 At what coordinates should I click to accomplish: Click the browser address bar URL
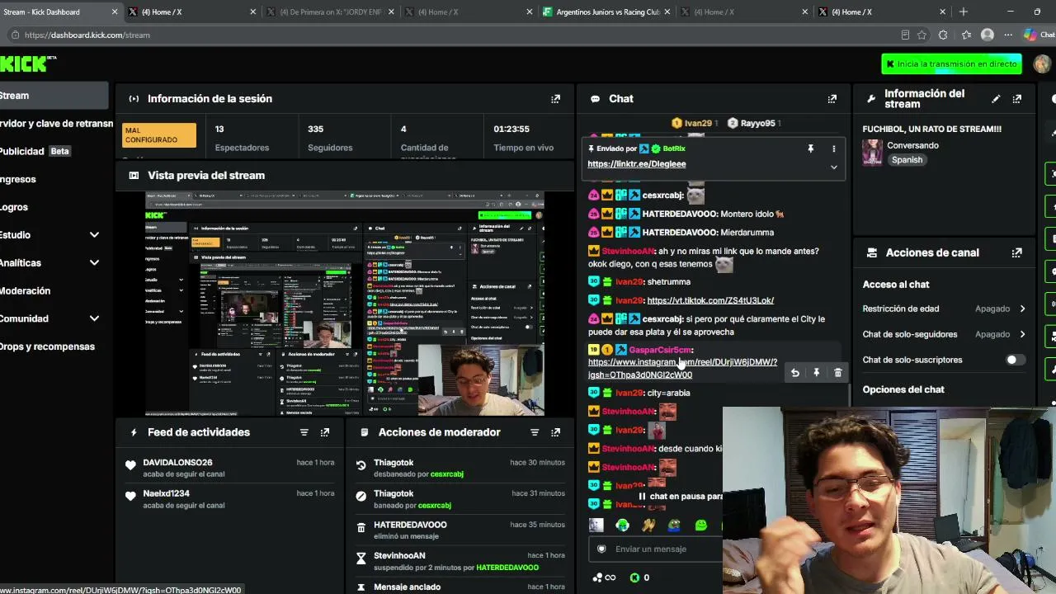click(x=87, y=35)
